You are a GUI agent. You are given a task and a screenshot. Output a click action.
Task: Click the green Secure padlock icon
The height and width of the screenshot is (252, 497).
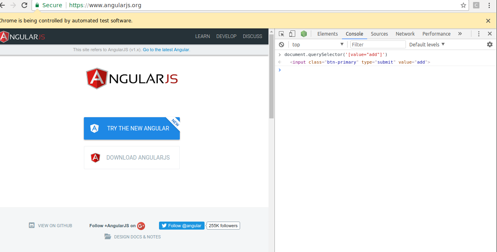coord(37,5)
